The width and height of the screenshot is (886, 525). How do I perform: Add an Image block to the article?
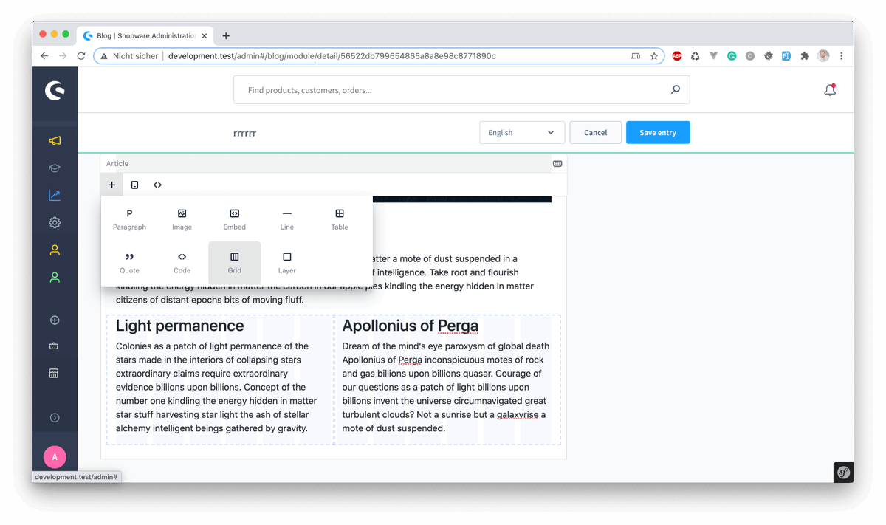pyautogui.click(x=182, y=219)
